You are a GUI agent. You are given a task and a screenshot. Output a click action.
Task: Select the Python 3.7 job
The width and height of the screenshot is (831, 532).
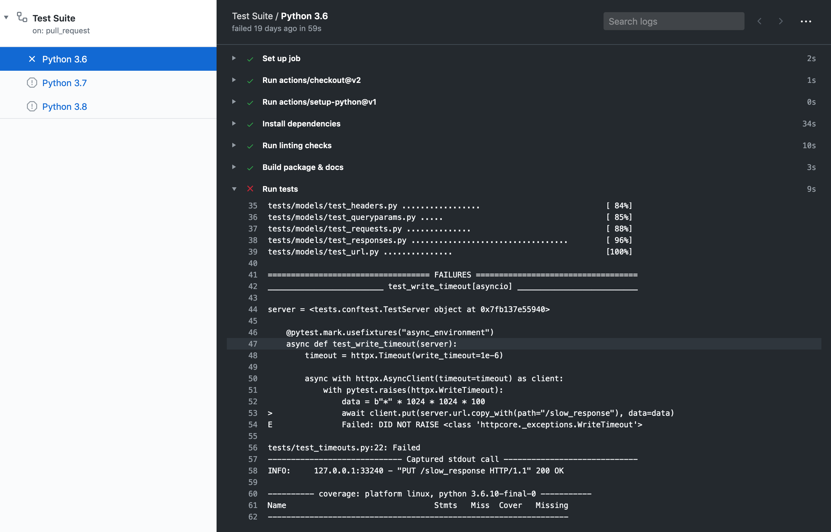pyautogui.click(x=64, y=83)
